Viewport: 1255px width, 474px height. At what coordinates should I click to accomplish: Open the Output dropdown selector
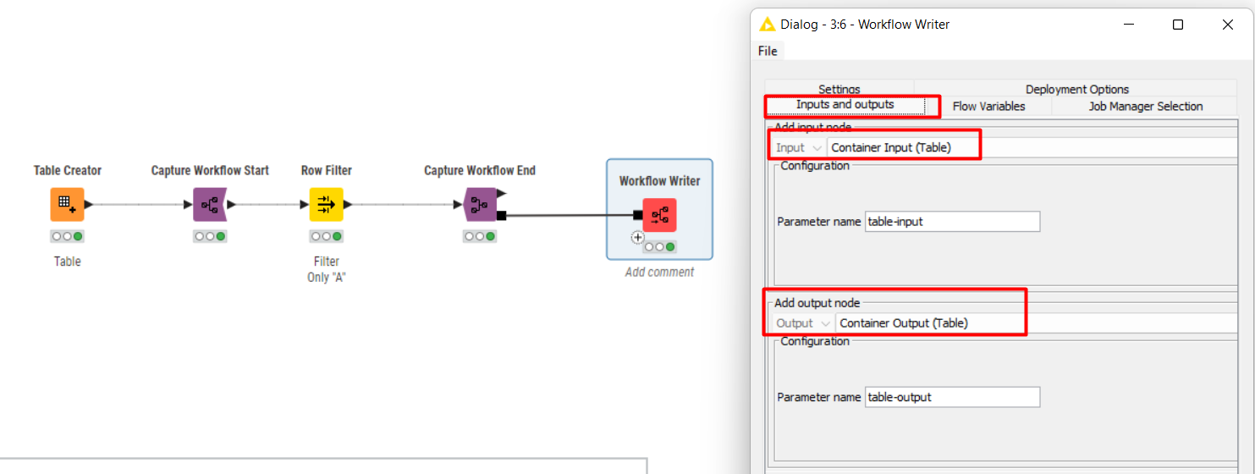tap(803, 322)
